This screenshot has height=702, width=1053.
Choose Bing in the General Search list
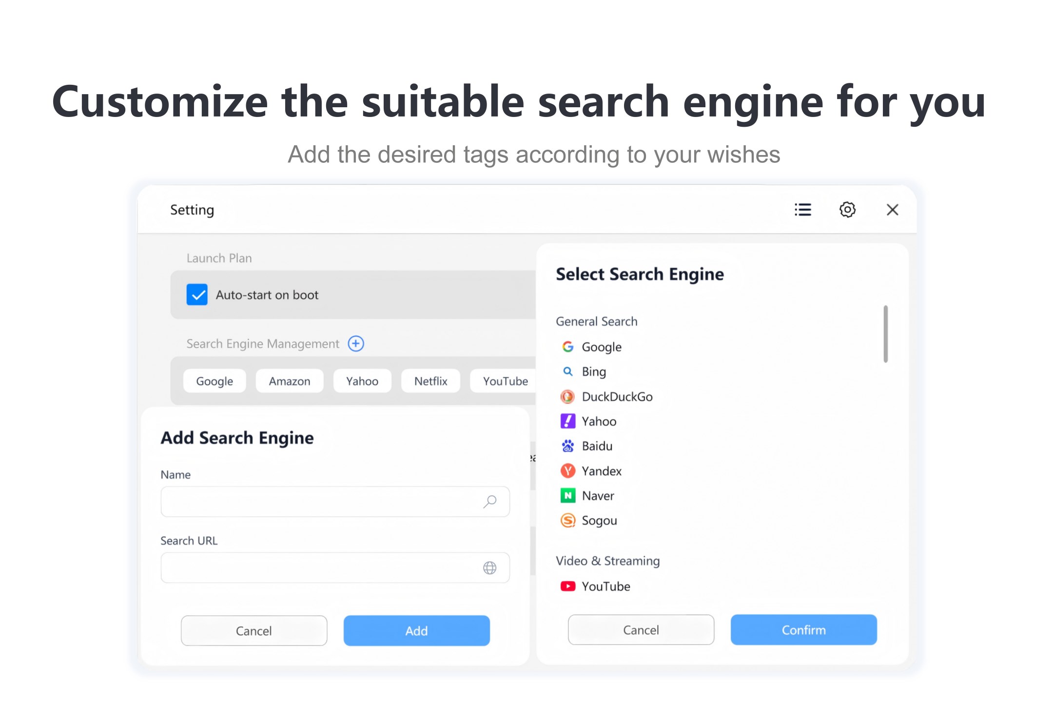pos(594,372)
